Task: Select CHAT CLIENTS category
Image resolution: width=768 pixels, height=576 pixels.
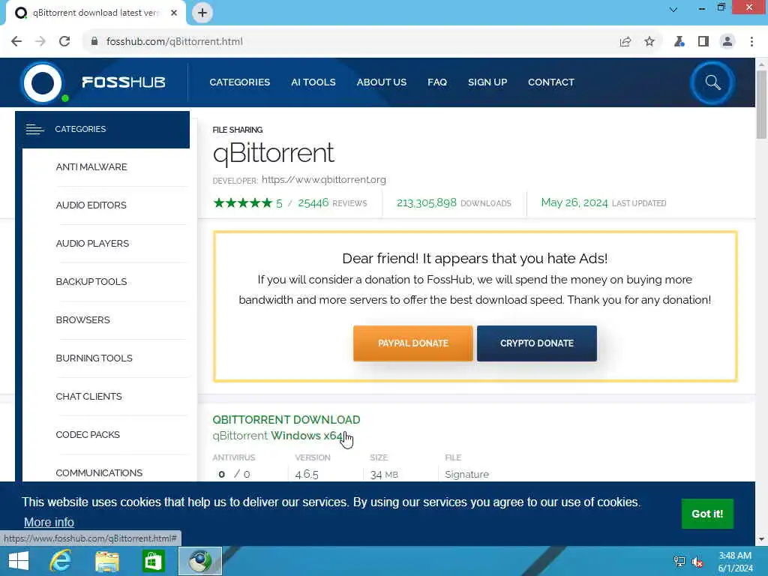Action: click(x=88, y=396)
